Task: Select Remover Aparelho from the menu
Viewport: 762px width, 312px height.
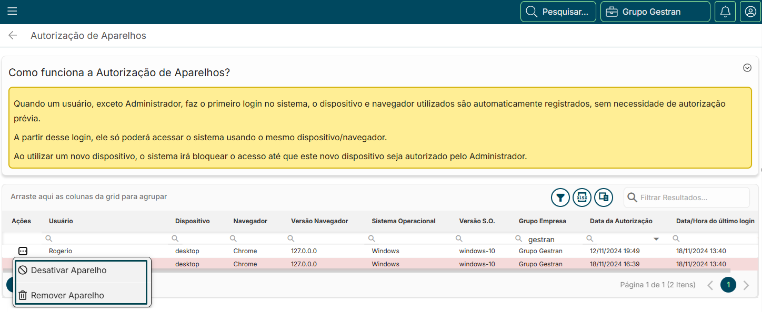Action: tap(67, 295)
